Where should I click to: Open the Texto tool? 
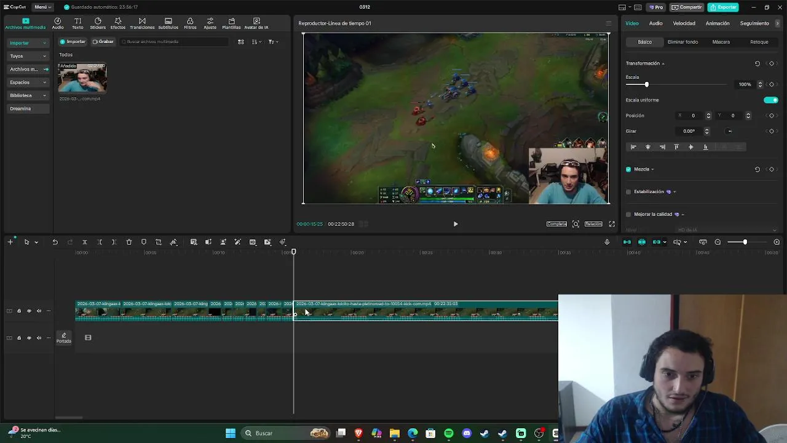point(77,23)
